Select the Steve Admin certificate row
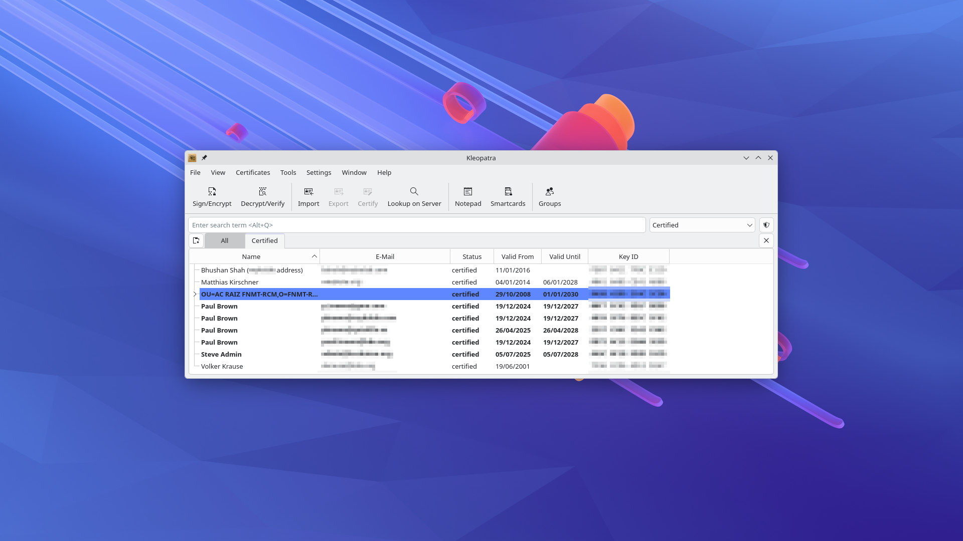Viewport: 963px width, 541px height. (221, 354)
